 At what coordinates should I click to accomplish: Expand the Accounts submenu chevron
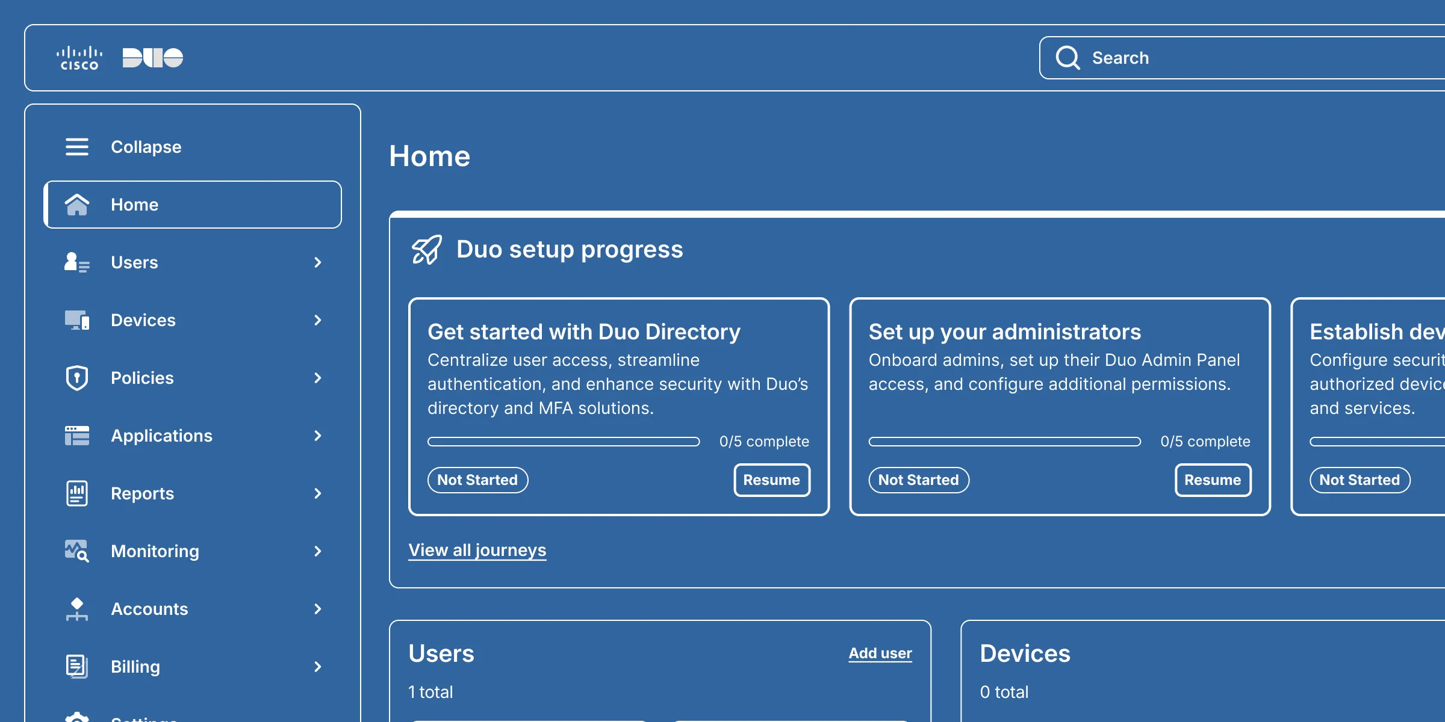[x=318, y=609]
